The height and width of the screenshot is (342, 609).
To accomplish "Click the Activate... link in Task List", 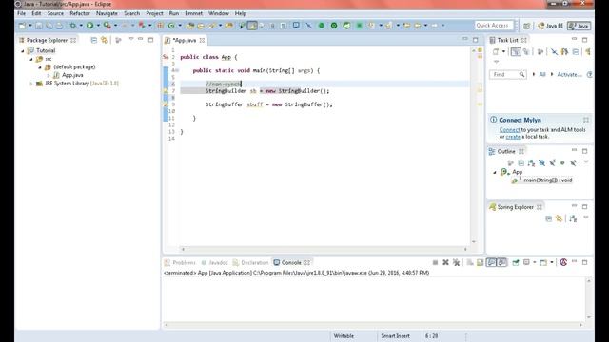I will [x=569, y=74].
